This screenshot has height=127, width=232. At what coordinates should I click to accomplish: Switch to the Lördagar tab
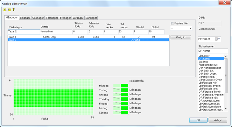pyautogui.click(x=78, y=18)
